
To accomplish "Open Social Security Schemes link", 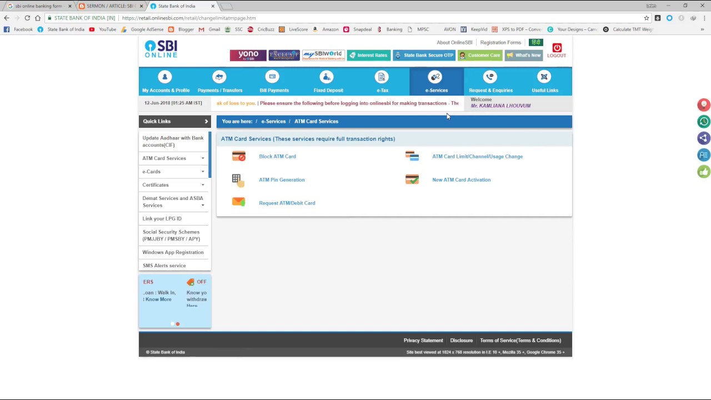I will point(171,236).
